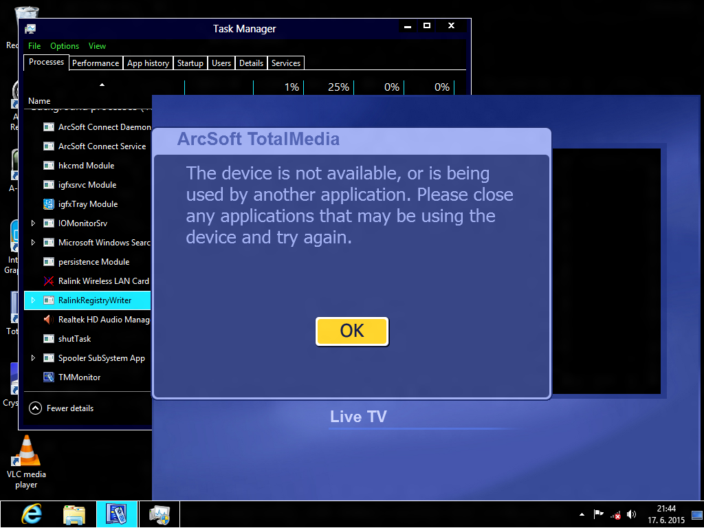Screen dimensions: 704x528
Task: Switch to ArcSoft TotalMedia taskbar button
Action: click(x=116, y=514)
